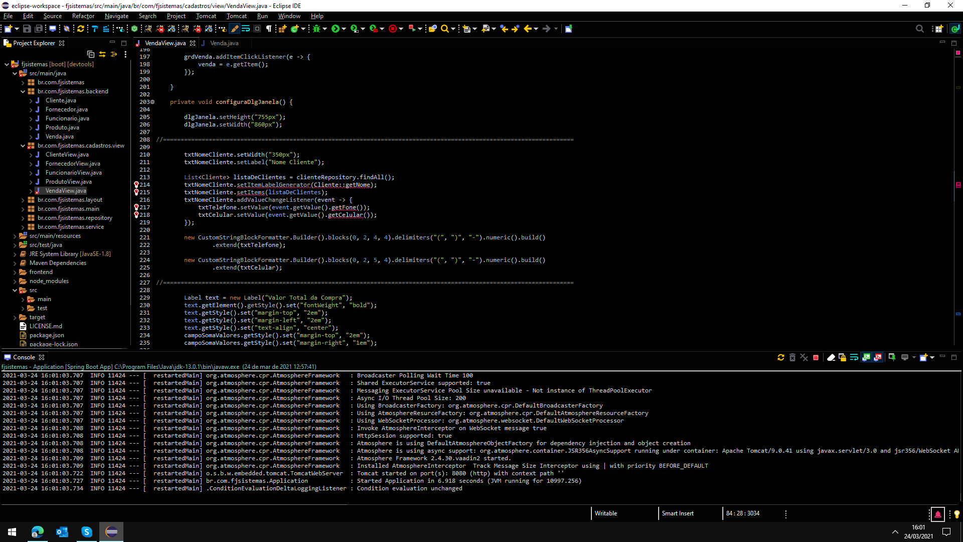Screen dimensions: 963x542
Task: Select ClienteView.java in Project Explorer
Action: pyautogui.click(x=67, y=155)
